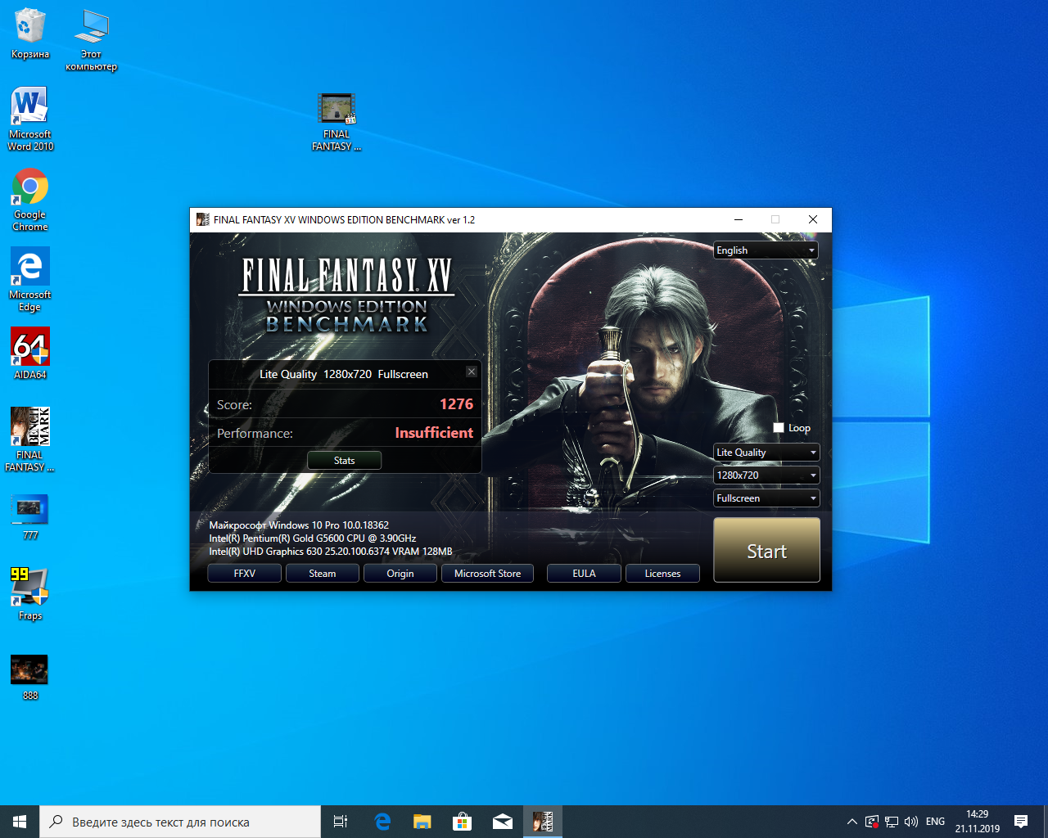1048x838 pixels.
Task: Select FINAL FANTASY benchmark shortcut on left
Action: coord(30,439)
